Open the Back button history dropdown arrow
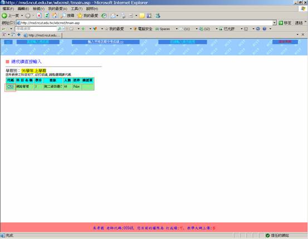 click(22, 16)
